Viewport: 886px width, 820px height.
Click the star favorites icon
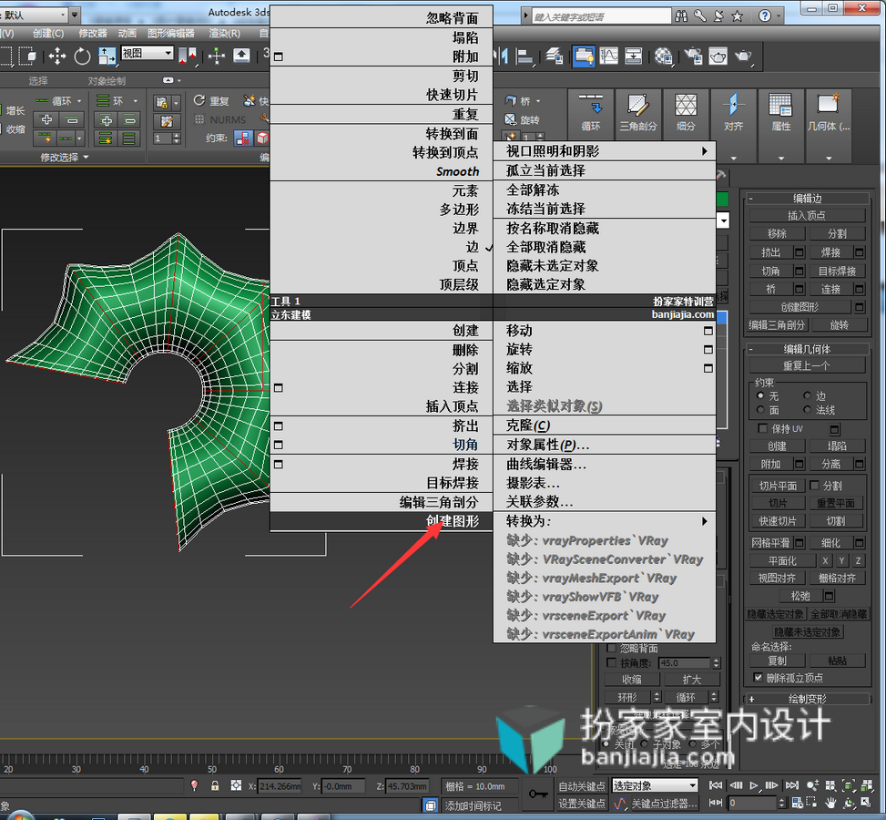737,15
